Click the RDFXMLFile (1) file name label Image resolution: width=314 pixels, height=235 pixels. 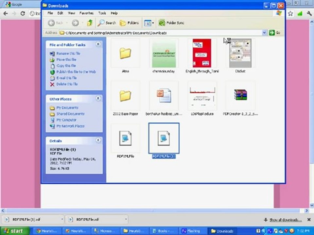coord(164,156)
